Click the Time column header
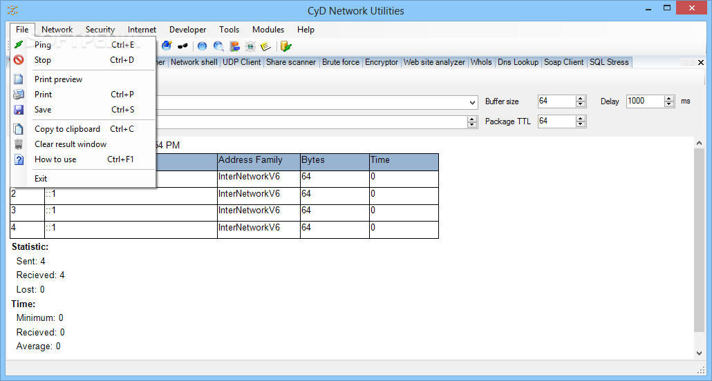The height and width of the screenshot is (381, 712). pyautogui.click(x=404, y=162)
